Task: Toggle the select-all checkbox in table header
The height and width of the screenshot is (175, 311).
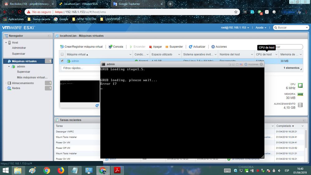Action: click(62, 54)
